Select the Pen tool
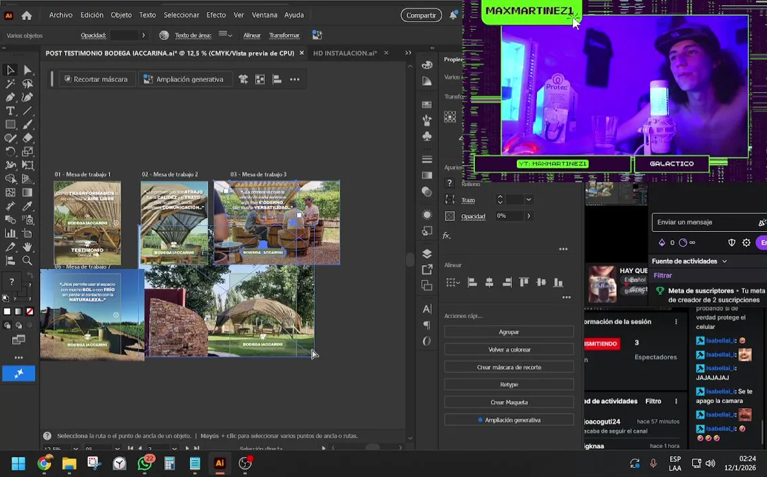 [10, 97]
